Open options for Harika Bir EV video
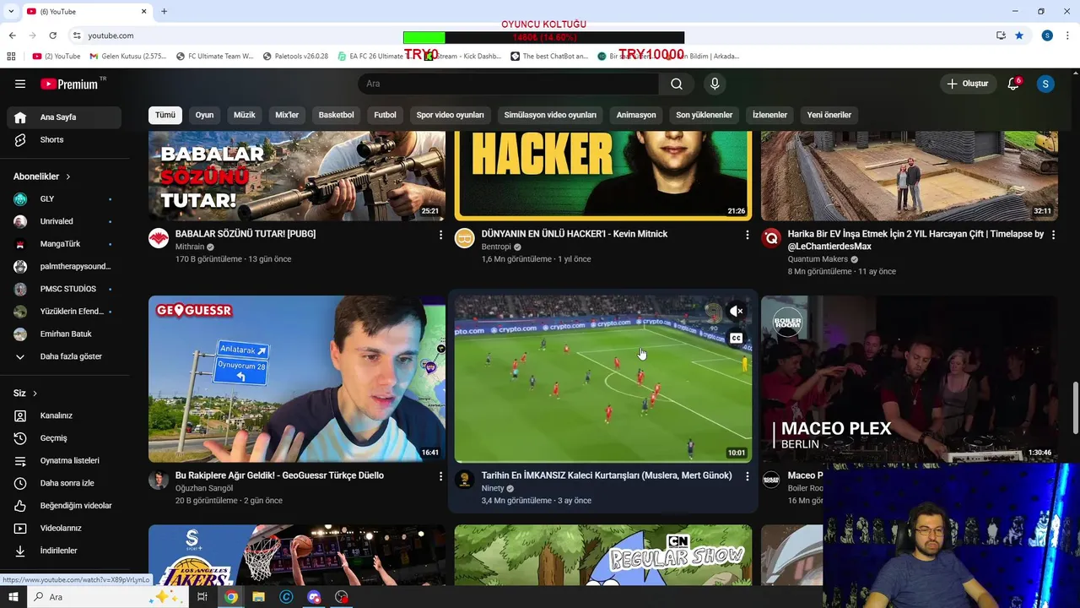The image size is (1080, 608). click(1053, 235)
